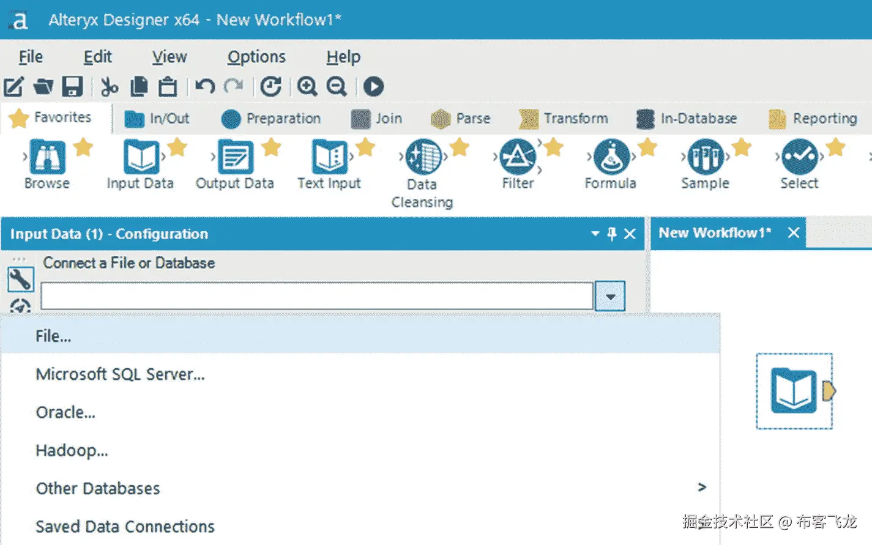
Task: Switch to the Parse tool tab
Action: pos(460,119)
